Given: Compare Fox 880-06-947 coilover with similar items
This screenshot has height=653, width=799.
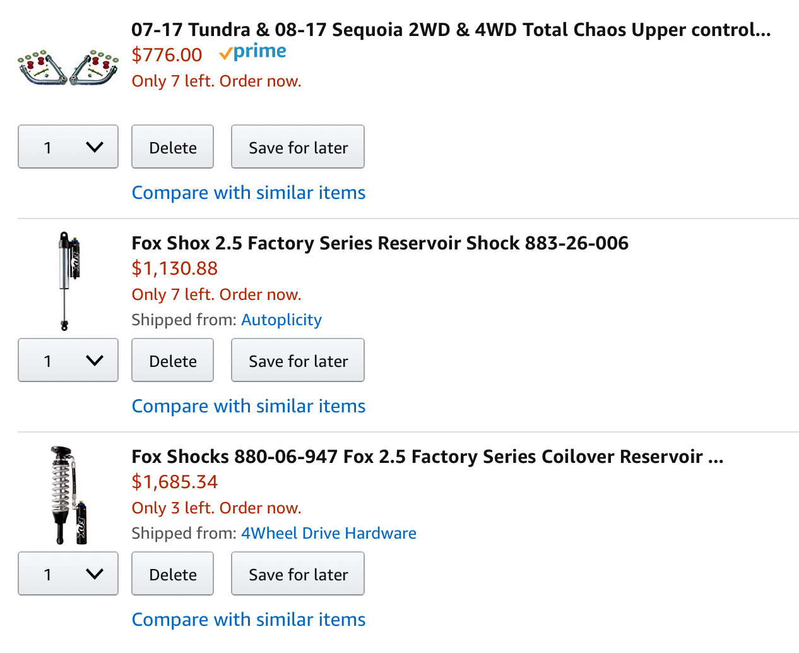Looking at the screenshot, I should (249, 620).
